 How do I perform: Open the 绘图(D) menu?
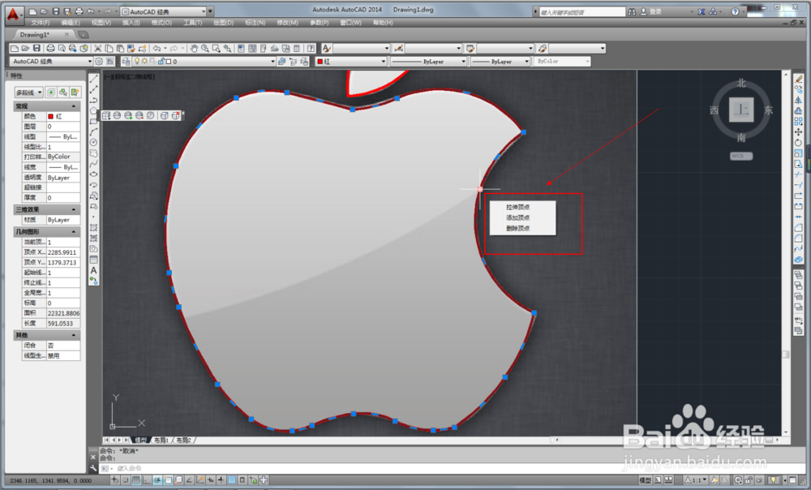coord(224,23)
